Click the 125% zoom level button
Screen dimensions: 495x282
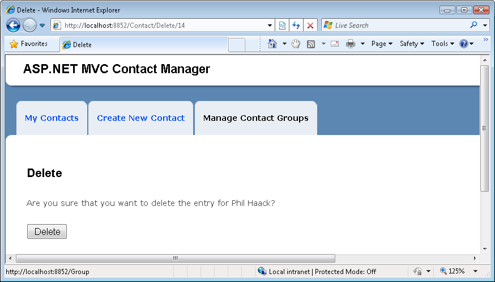(453, 271)
